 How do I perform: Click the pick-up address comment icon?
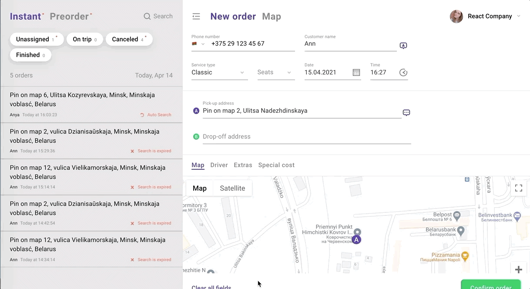pos(406,113)
